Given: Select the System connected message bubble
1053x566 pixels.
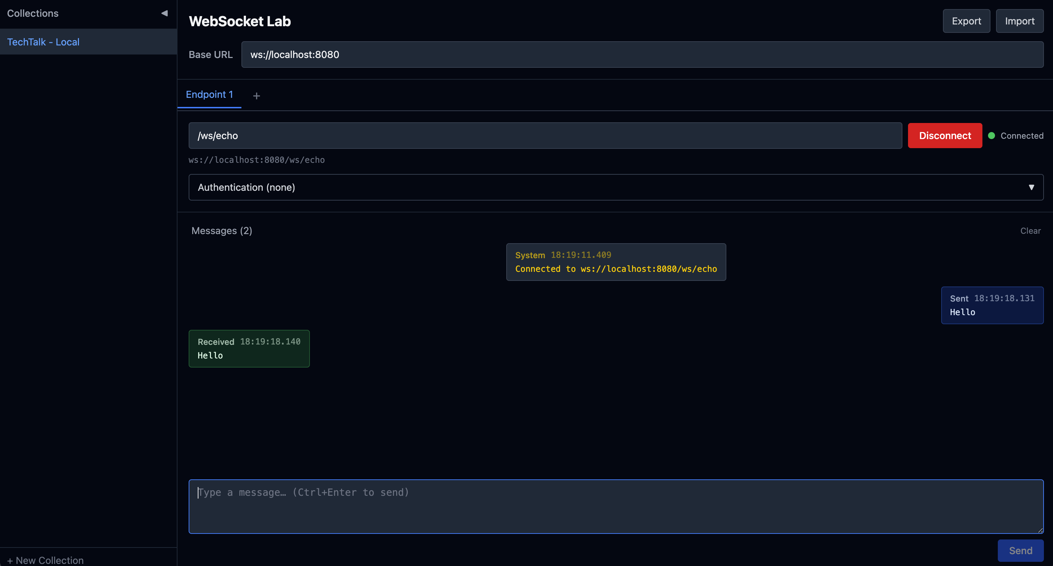Looking at the screenshot, I should coord(616,262).
